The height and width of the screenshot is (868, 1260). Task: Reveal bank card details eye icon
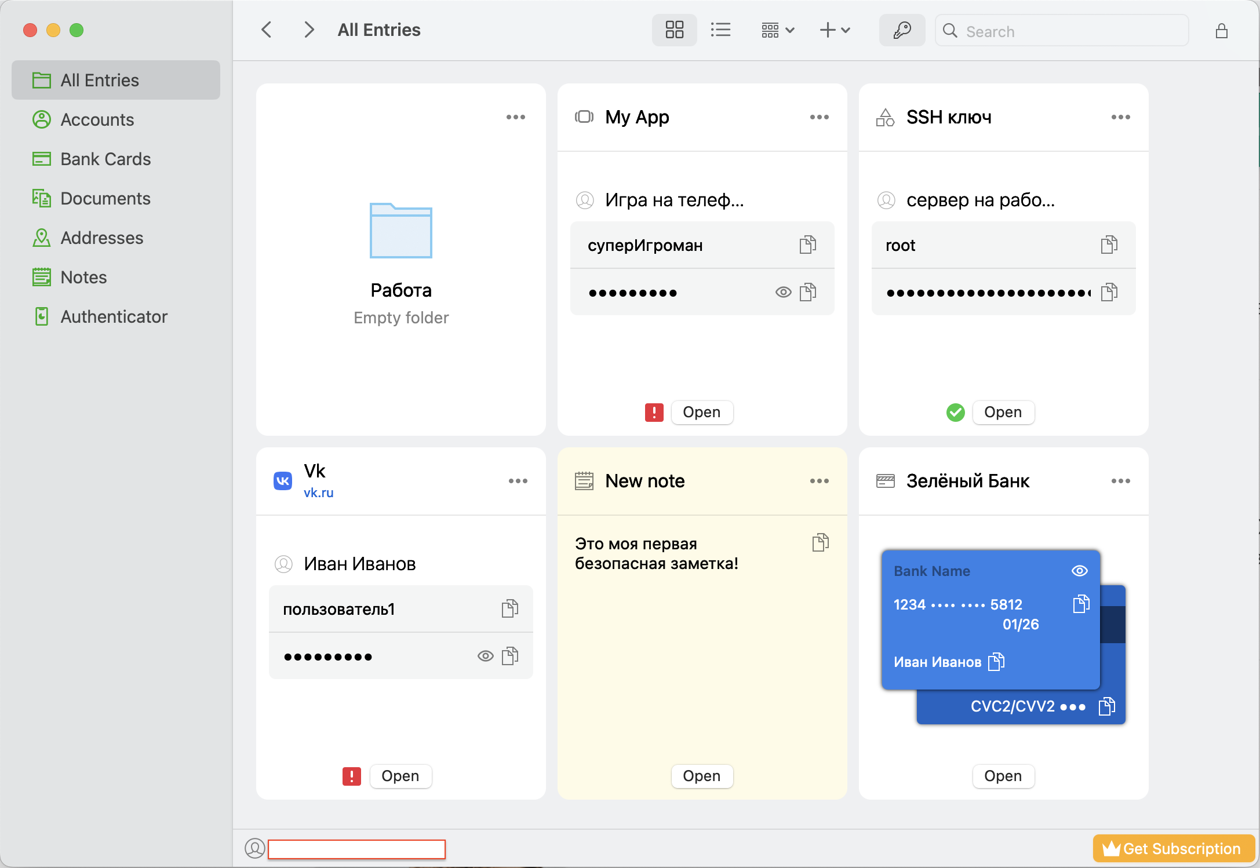point(1079,571)
